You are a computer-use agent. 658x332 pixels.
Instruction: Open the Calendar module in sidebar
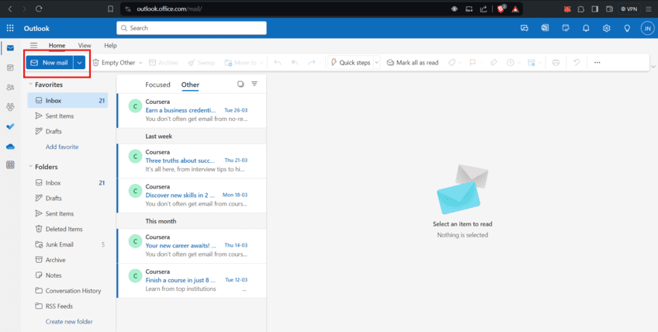[11, 67]
